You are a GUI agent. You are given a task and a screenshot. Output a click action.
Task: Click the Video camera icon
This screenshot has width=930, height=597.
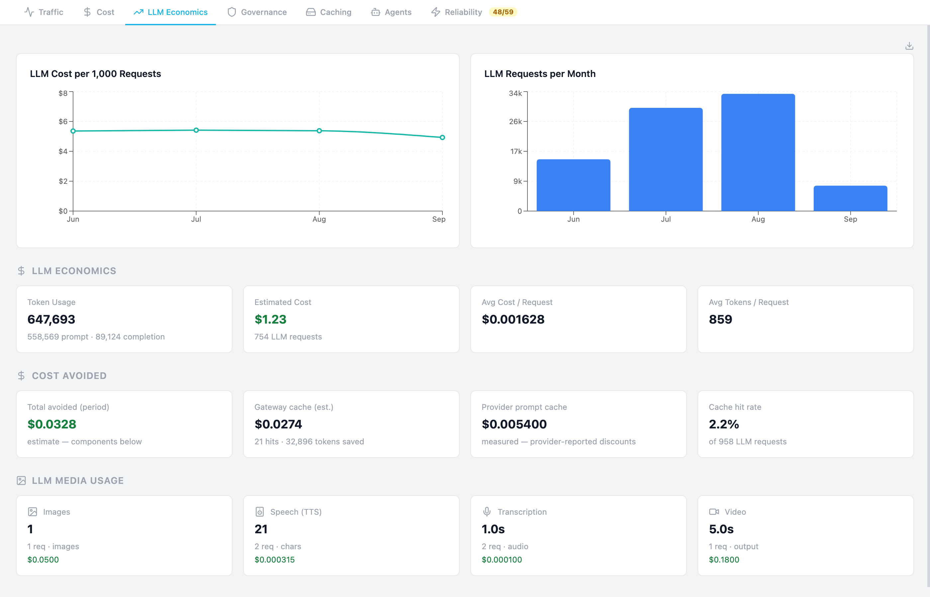tap(714, 512)
